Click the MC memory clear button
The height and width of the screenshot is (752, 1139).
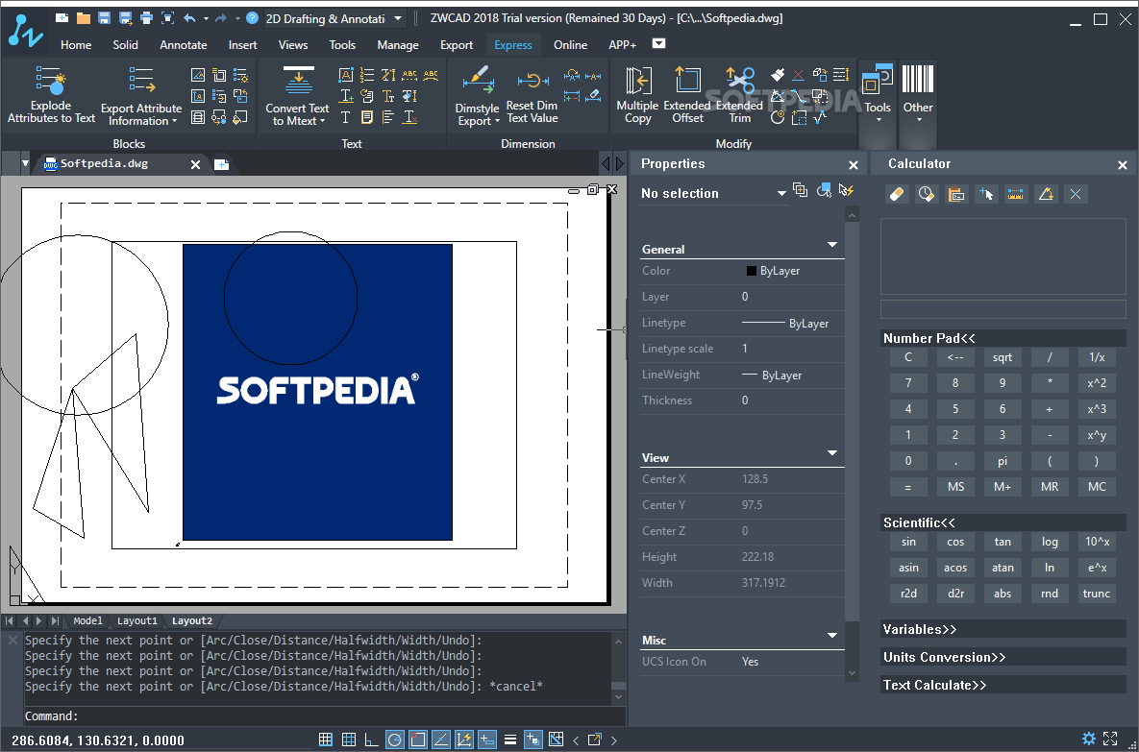1096,486
